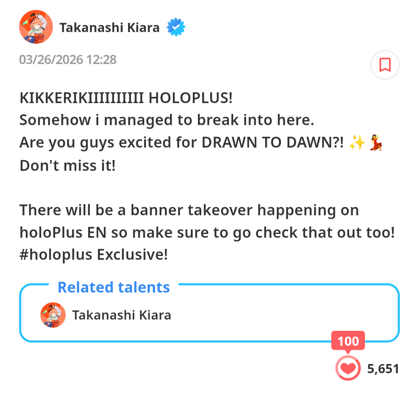419x396 pixels.
Task: Click the KIKKERIKIIIIIIIIII HOLOPLUS! opening line
Action: tap(126, 98)
